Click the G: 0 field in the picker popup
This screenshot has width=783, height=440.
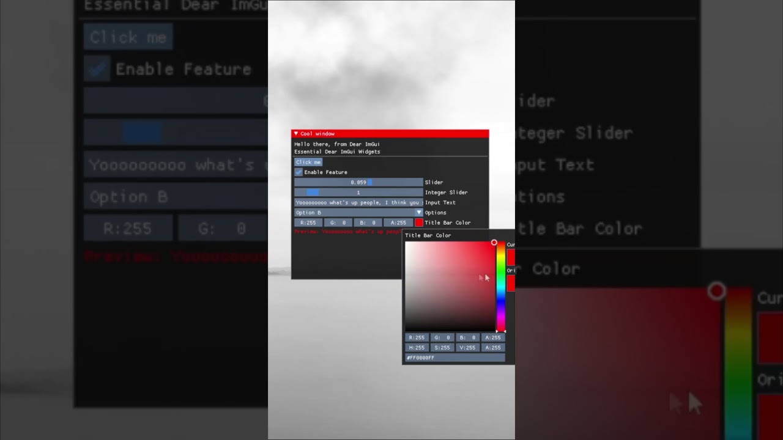[442, 337]
